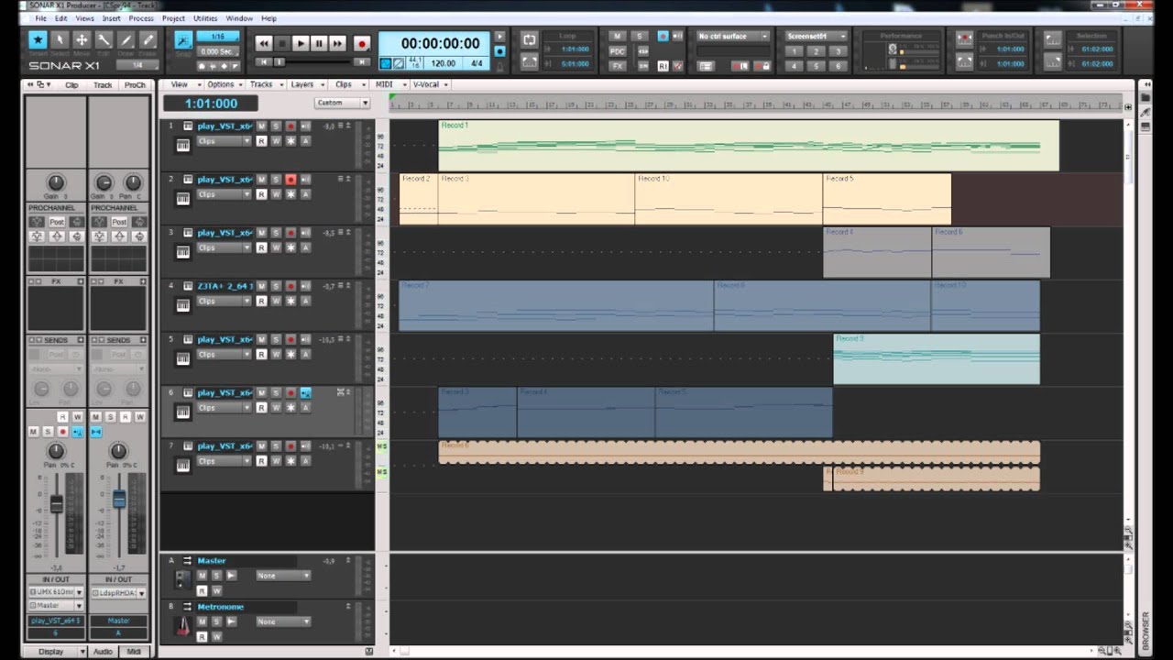The height and width of the screenshot is (660, 1173).
Task: Pick the Move tool
Action: pos(82,40)
